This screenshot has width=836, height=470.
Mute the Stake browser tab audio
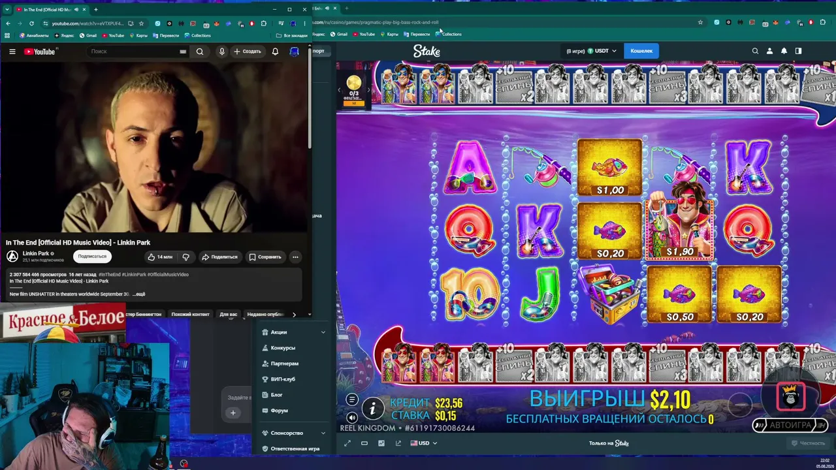[327, 8]
